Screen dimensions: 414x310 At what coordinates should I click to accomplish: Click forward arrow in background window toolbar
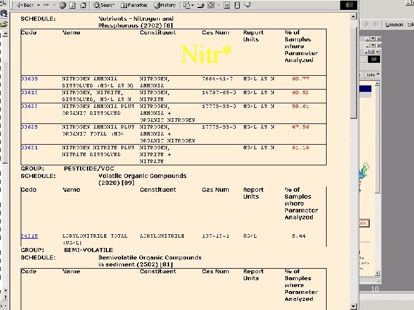(375, 25)
